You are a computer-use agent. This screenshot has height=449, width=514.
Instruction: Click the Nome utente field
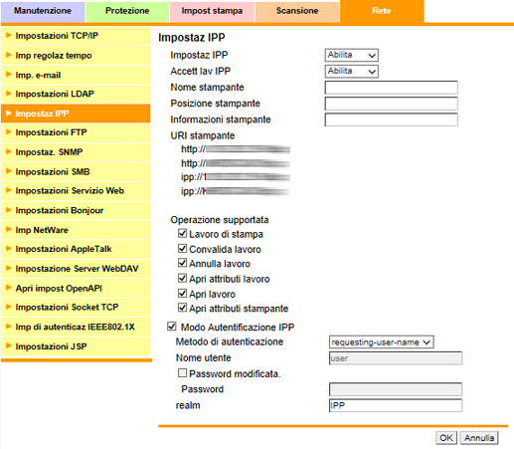click(396, 358)
